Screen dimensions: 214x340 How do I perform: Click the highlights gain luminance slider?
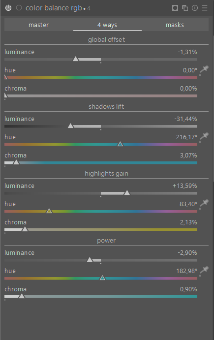[x=101, y=193]
